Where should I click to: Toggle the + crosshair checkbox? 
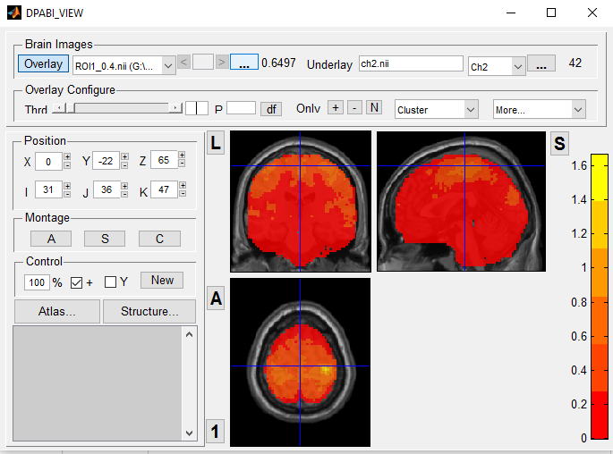[76, 282]
